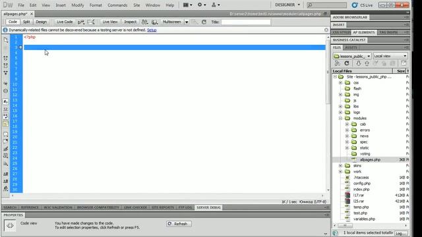Click the Collapse Full Tag icon

point(6,58)
